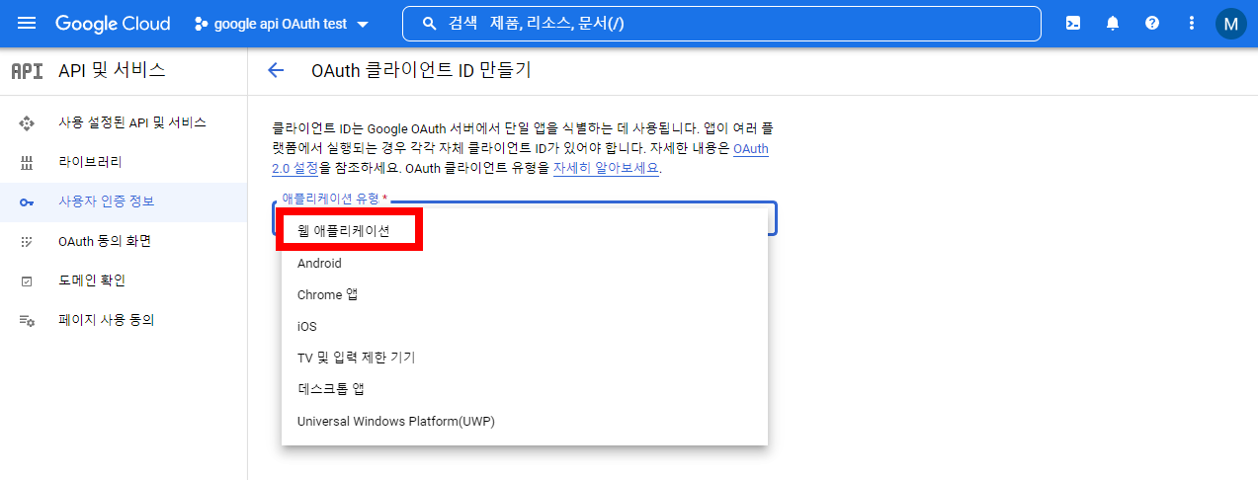Open the three-dot settings menu
Image resolution: width=1258 pixels, height=480 pixels.
(1192, 24)
